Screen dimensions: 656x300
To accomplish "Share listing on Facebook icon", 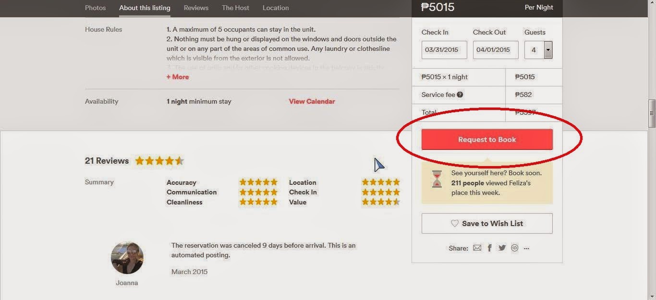I will pyautogui.click(x=489, y=248).
